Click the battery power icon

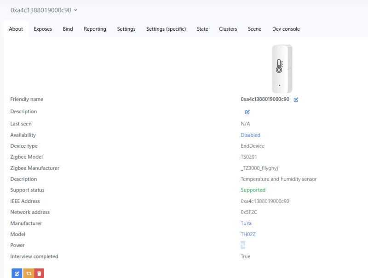[243, 245]
